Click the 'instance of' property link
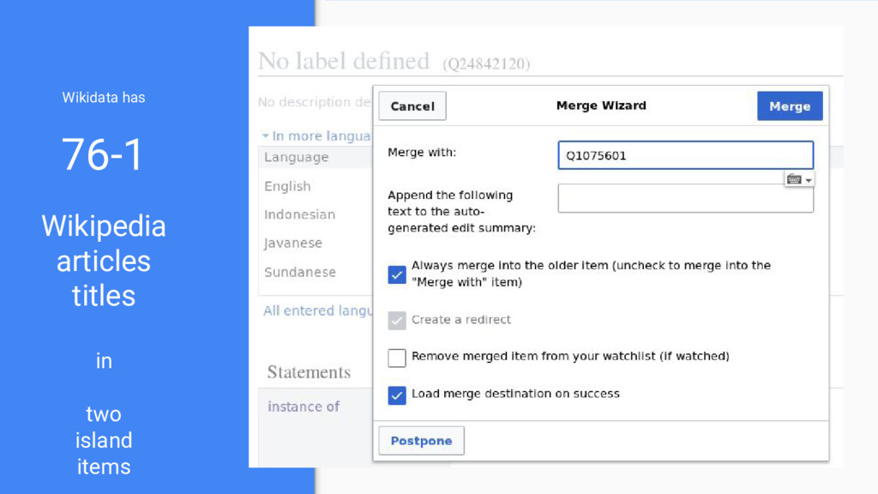 pos(304,407)
